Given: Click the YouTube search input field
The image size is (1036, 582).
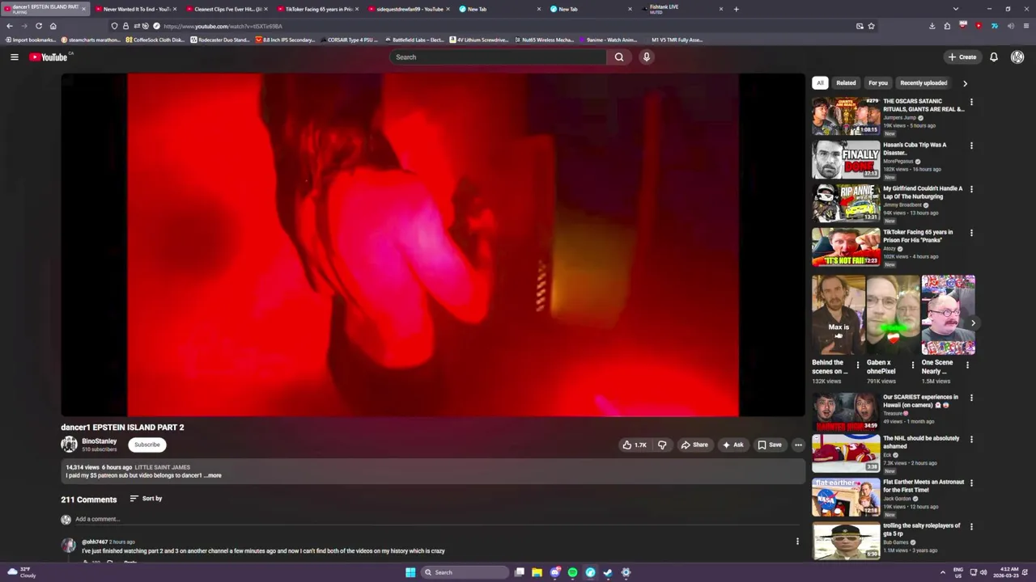Looking at the screenshot, I should click(x=498, y=57).
